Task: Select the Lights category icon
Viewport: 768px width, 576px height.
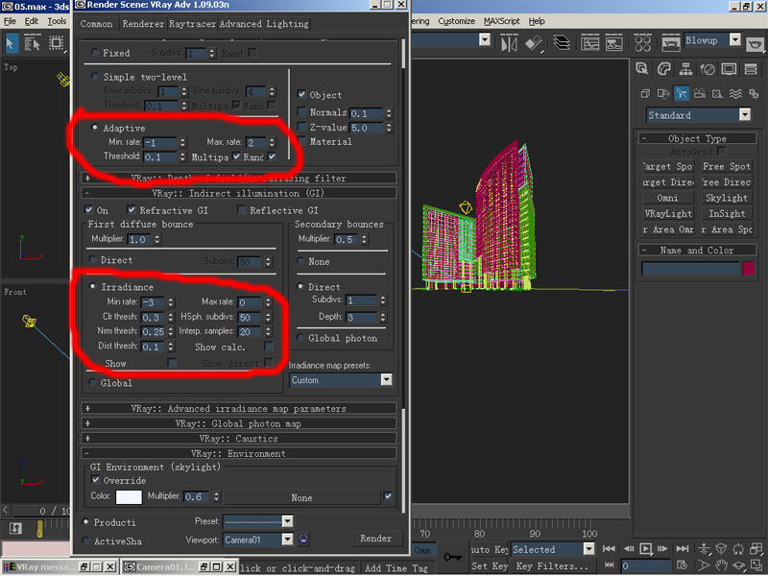Action: coord(682,93)
